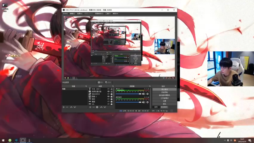Image resolution: width=254 pixels, height=143 pixels.
Task: Open the 滤镜 filters button in the source toolbar
Action: click(108, 82)
